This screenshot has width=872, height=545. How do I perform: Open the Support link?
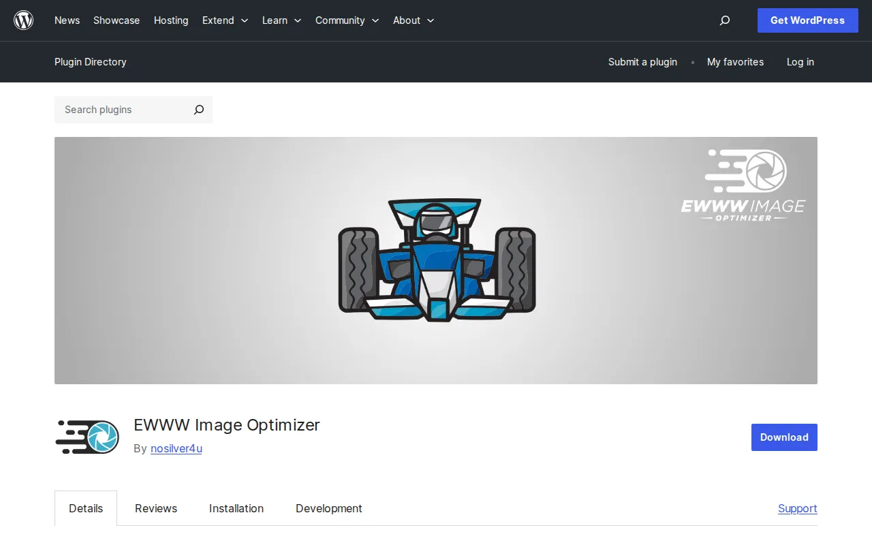pyautogui.click(x=797, y=508)
